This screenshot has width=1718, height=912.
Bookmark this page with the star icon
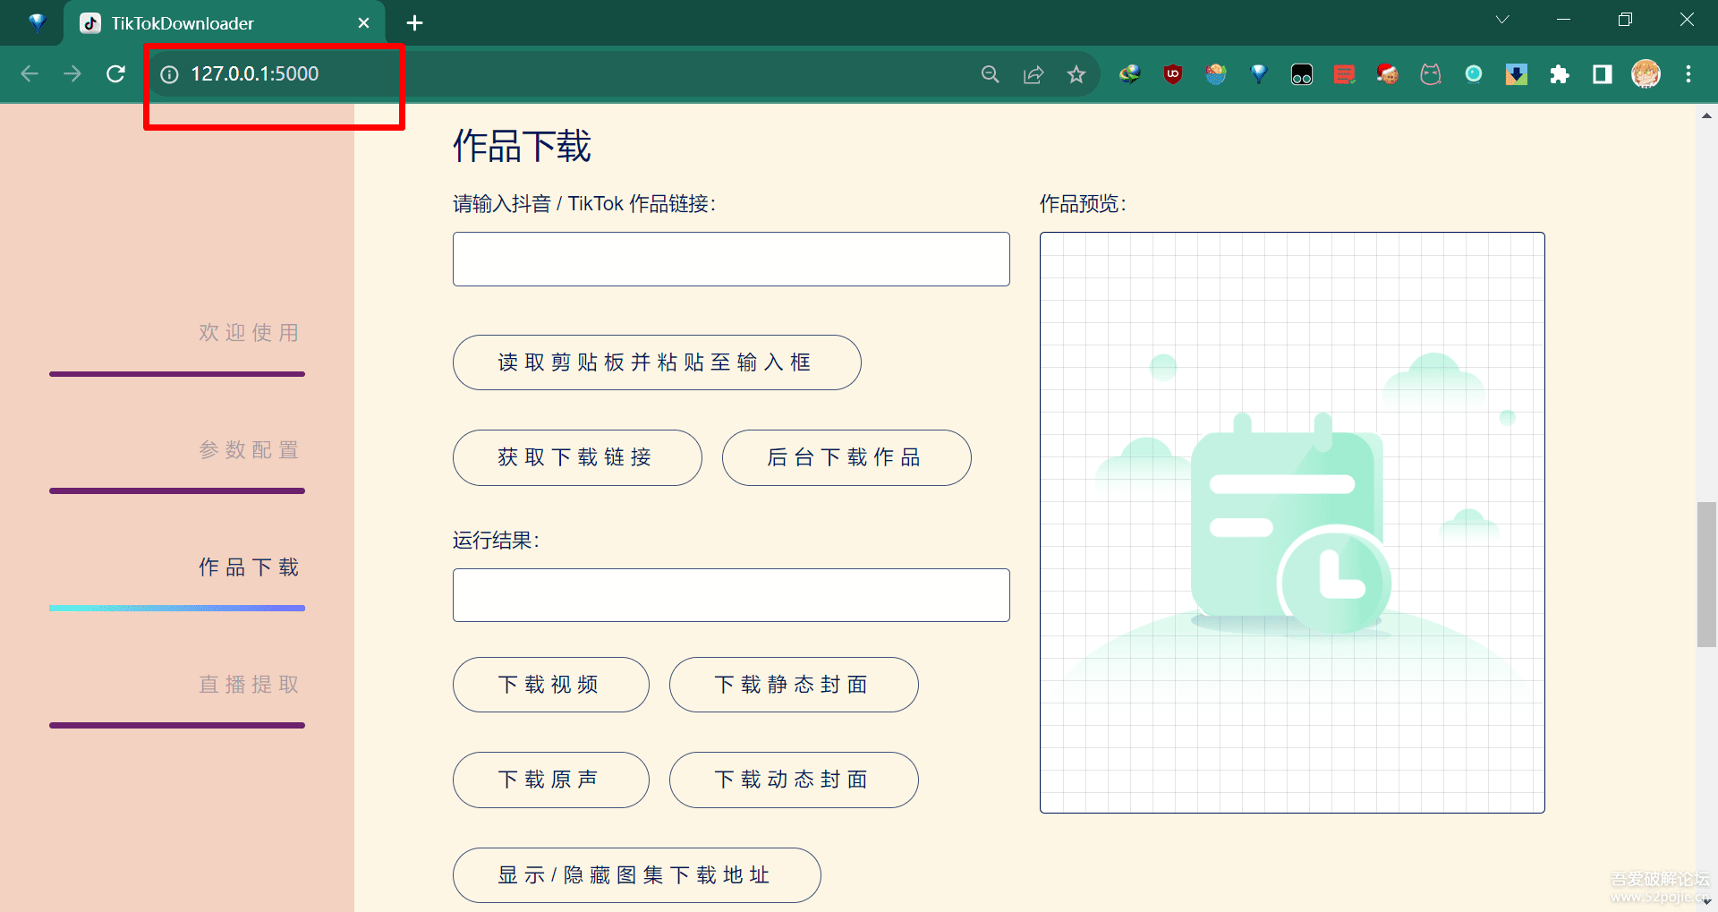(x=1076, y=74)
